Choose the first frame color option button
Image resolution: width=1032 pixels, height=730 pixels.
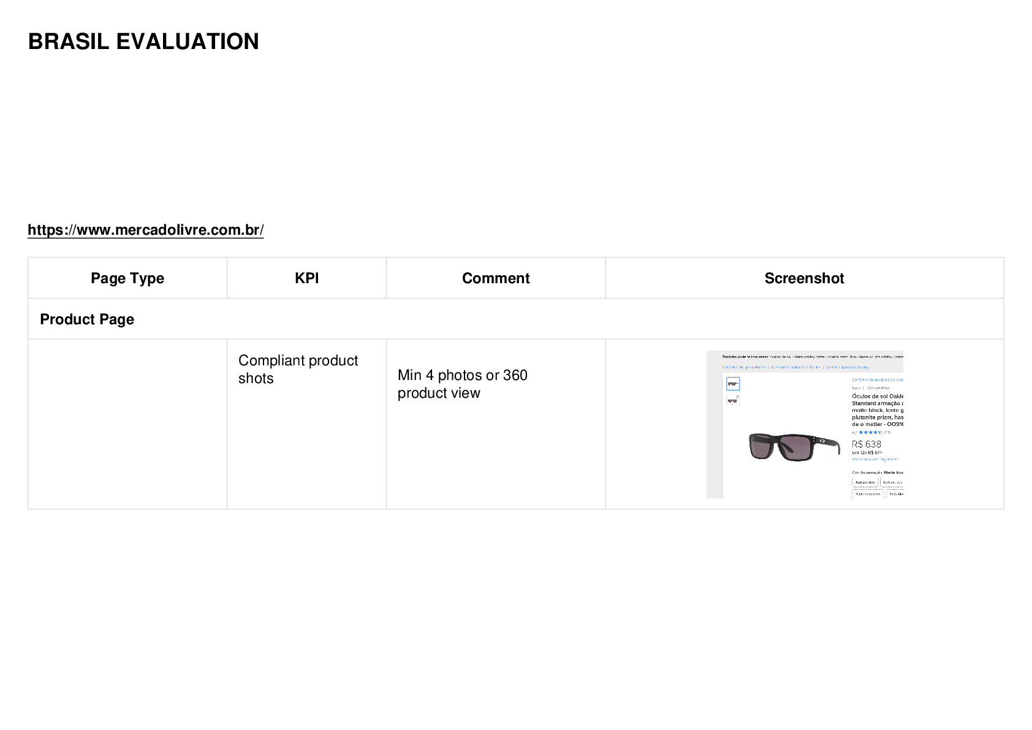click(x=865, y=482)
